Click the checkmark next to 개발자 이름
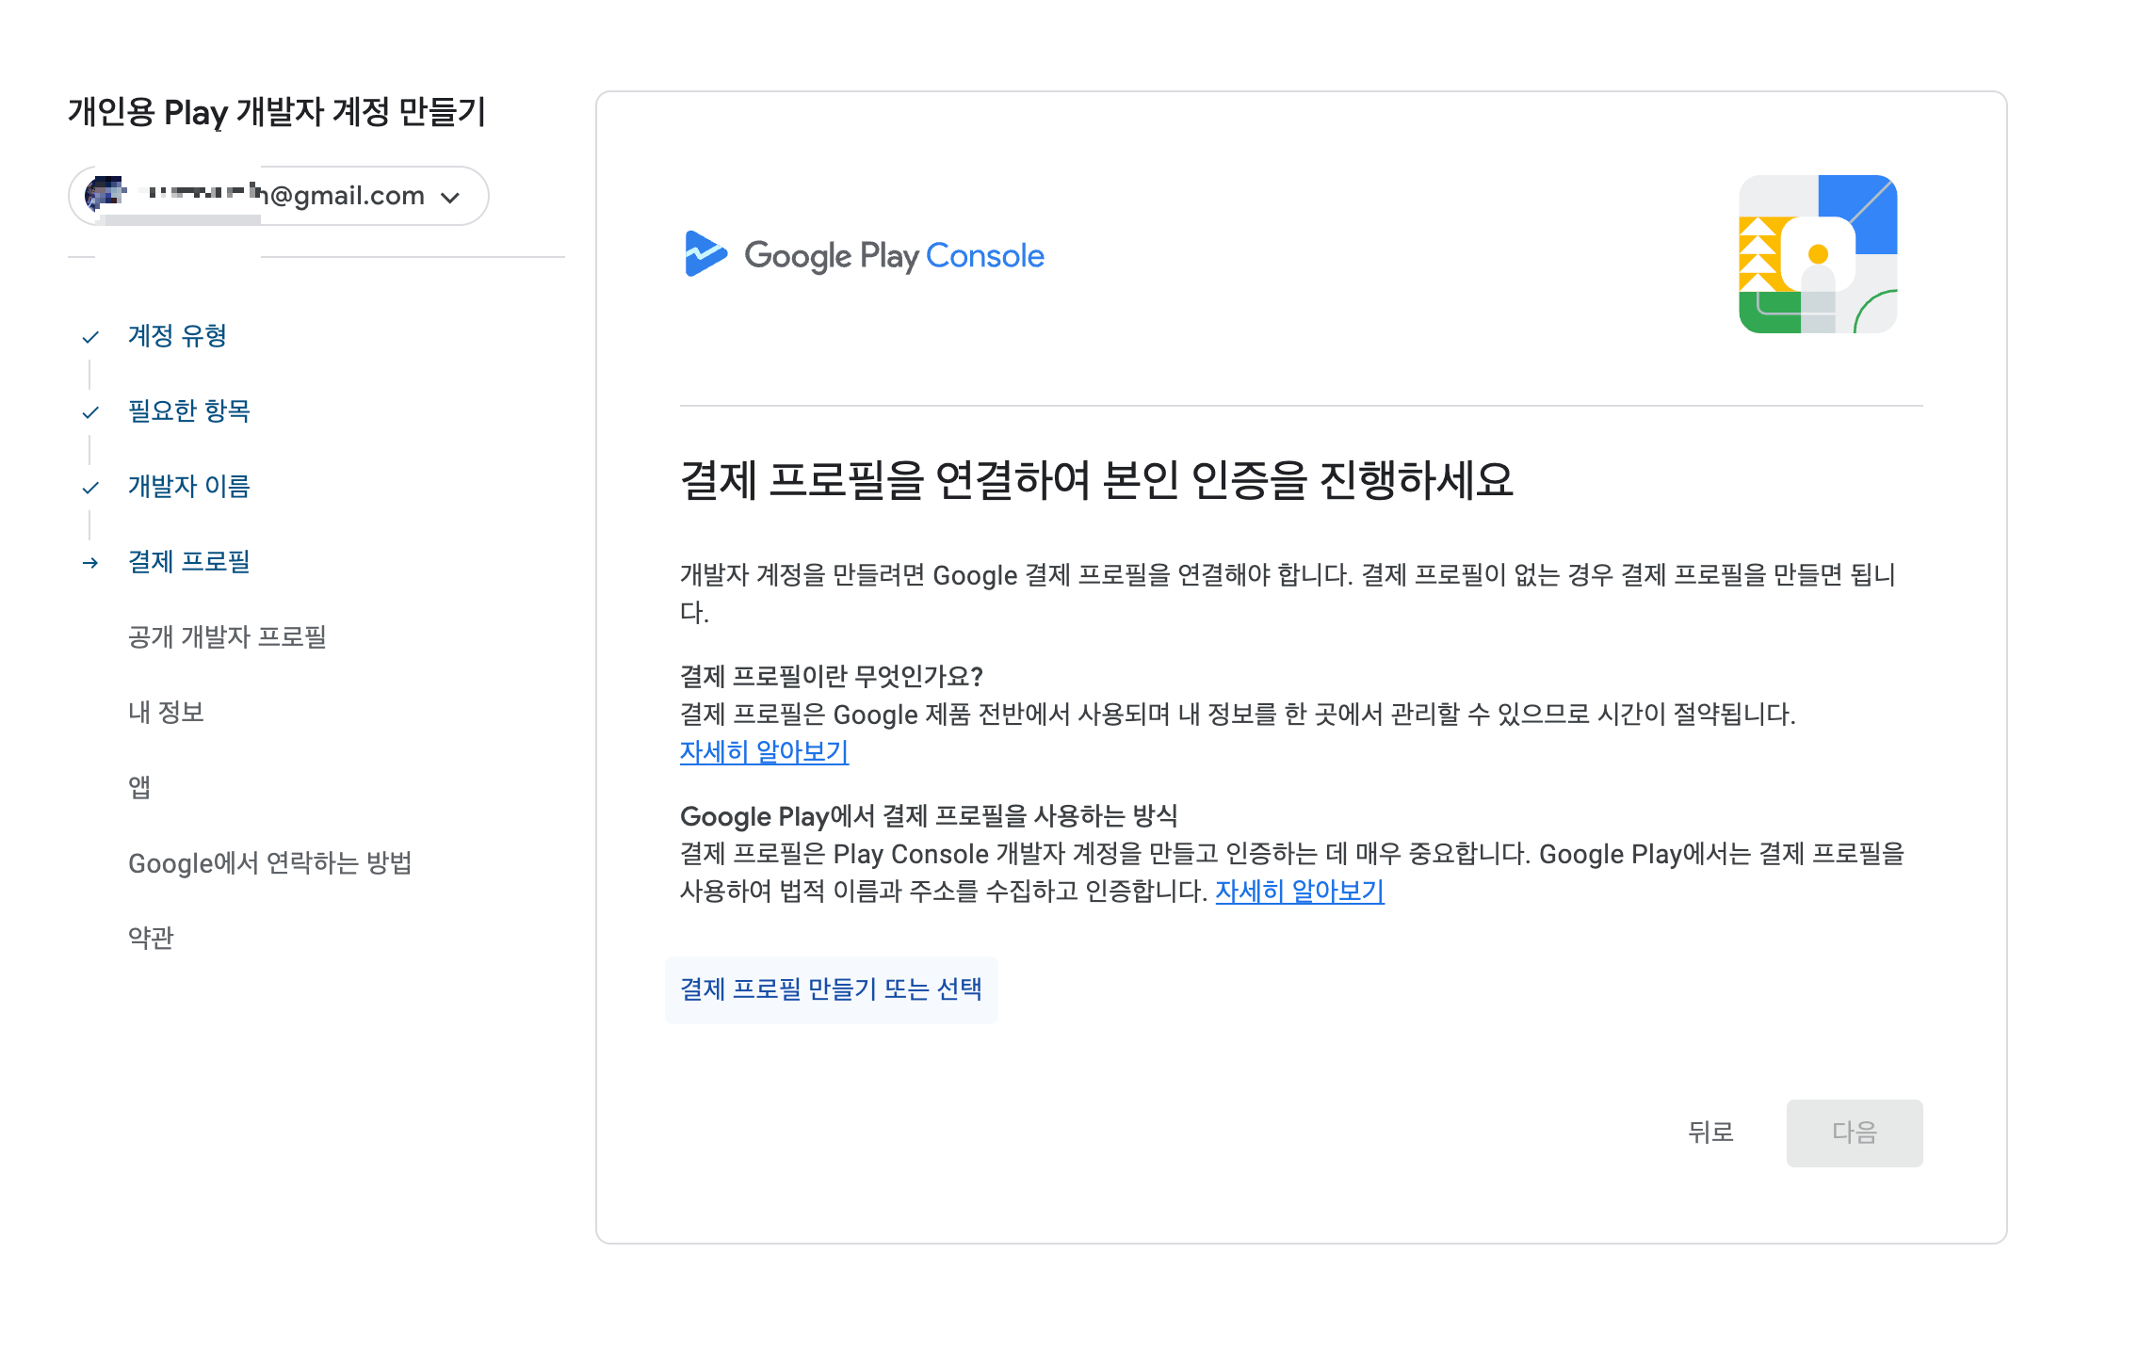 click(x=90, y=488)
